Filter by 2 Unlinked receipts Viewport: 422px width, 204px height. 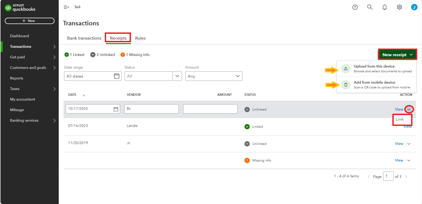click(103, 55)
